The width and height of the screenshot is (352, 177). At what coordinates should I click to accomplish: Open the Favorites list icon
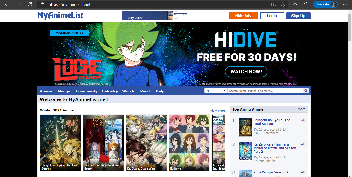[x=295, y=4]
